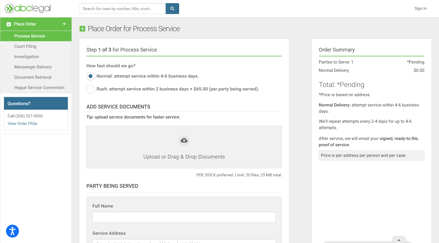Open the View Order FAQs link
This screenshot has width=439, height=243.
[22, 123]
